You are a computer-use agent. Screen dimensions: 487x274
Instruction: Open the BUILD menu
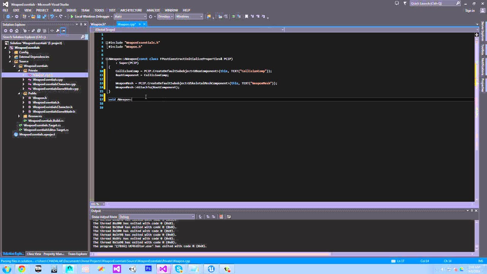click(x=57, y=10)
